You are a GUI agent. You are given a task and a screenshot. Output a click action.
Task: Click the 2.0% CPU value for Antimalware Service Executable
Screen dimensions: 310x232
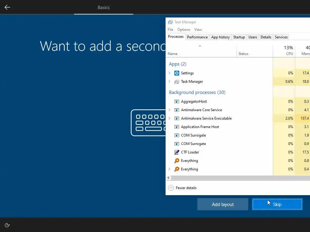click(x=289, y=118)
